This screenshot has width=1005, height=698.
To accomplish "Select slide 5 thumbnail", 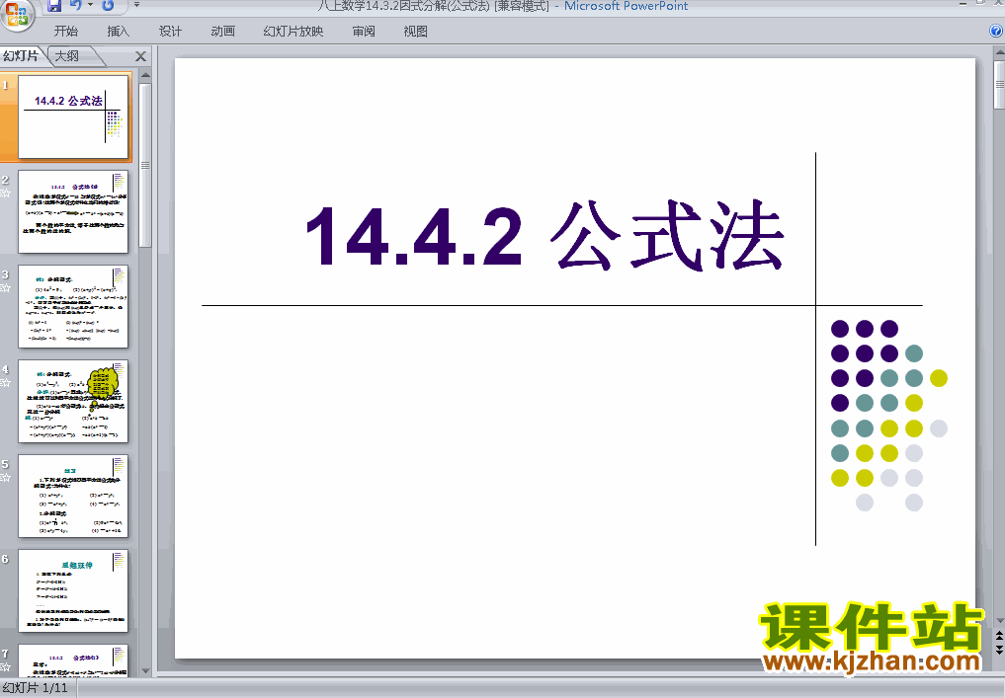I will coord(73,496).
